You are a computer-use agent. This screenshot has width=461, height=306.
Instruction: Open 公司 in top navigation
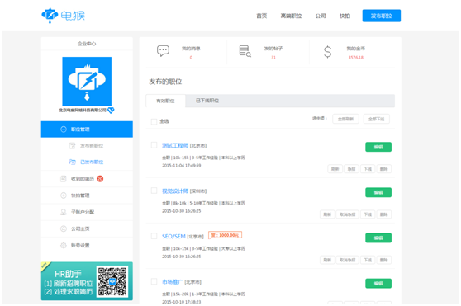[321, 16]
